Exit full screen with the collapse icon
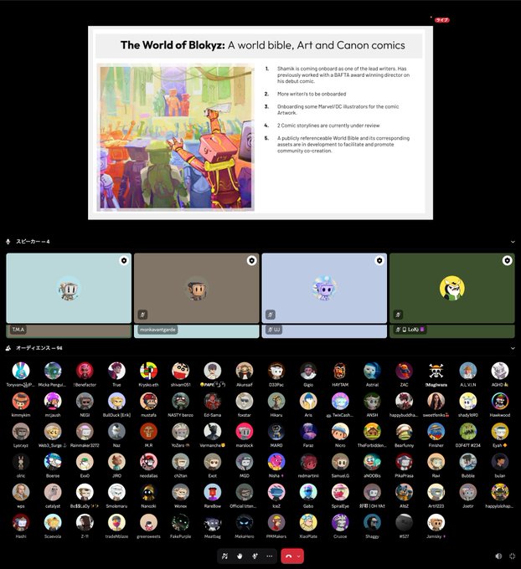The width and height of the screenshot is (521, 569). click(x=513, y=556)
